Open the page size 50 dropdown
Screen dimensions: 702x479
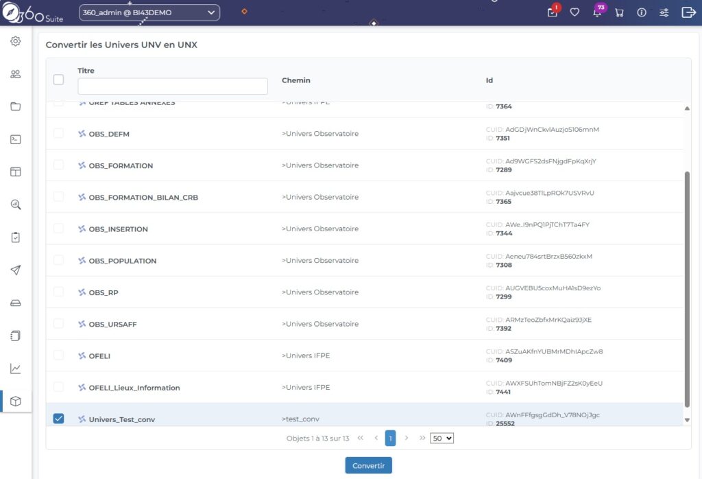[x=441, y=438]
